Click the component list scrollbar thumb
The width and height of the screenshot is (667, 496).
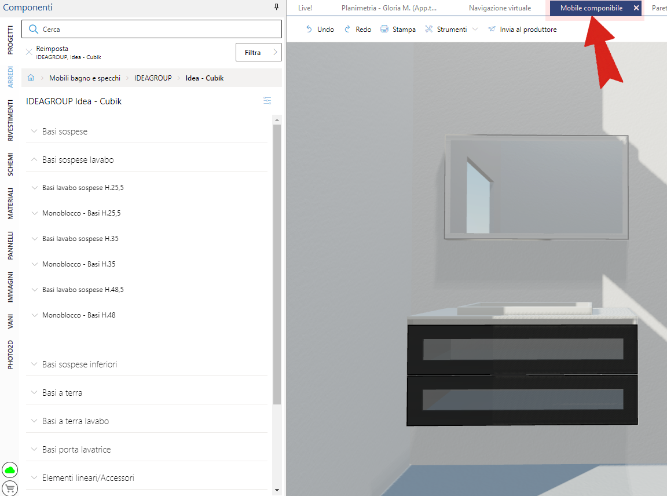tap(277, 264)
